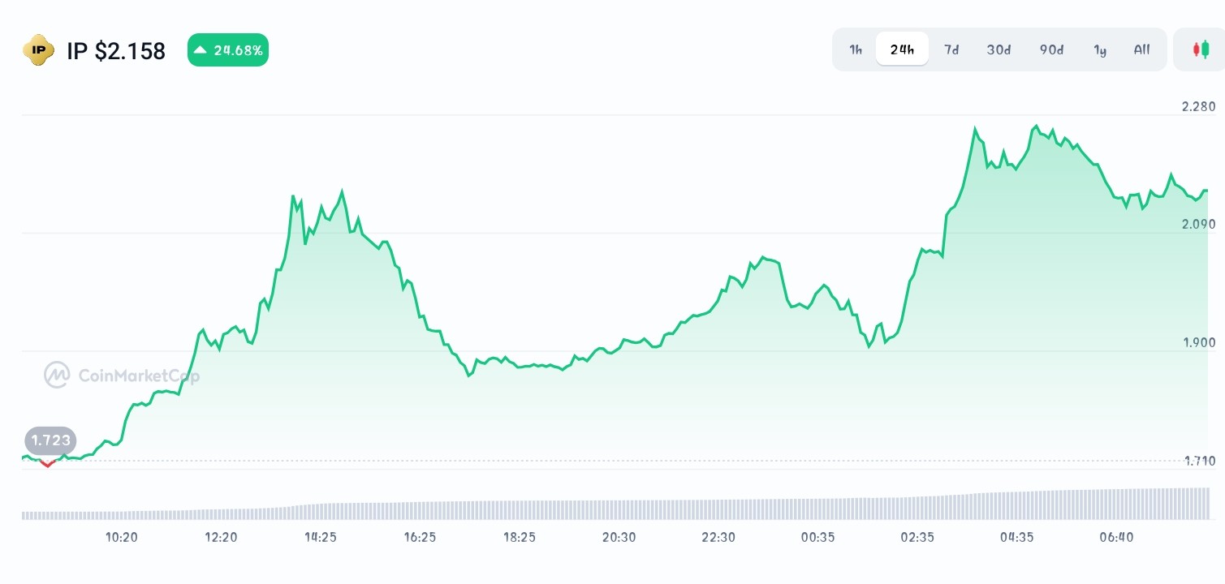Click the 18:25 time axis label

pyautogui.click(x=520, y=537)
